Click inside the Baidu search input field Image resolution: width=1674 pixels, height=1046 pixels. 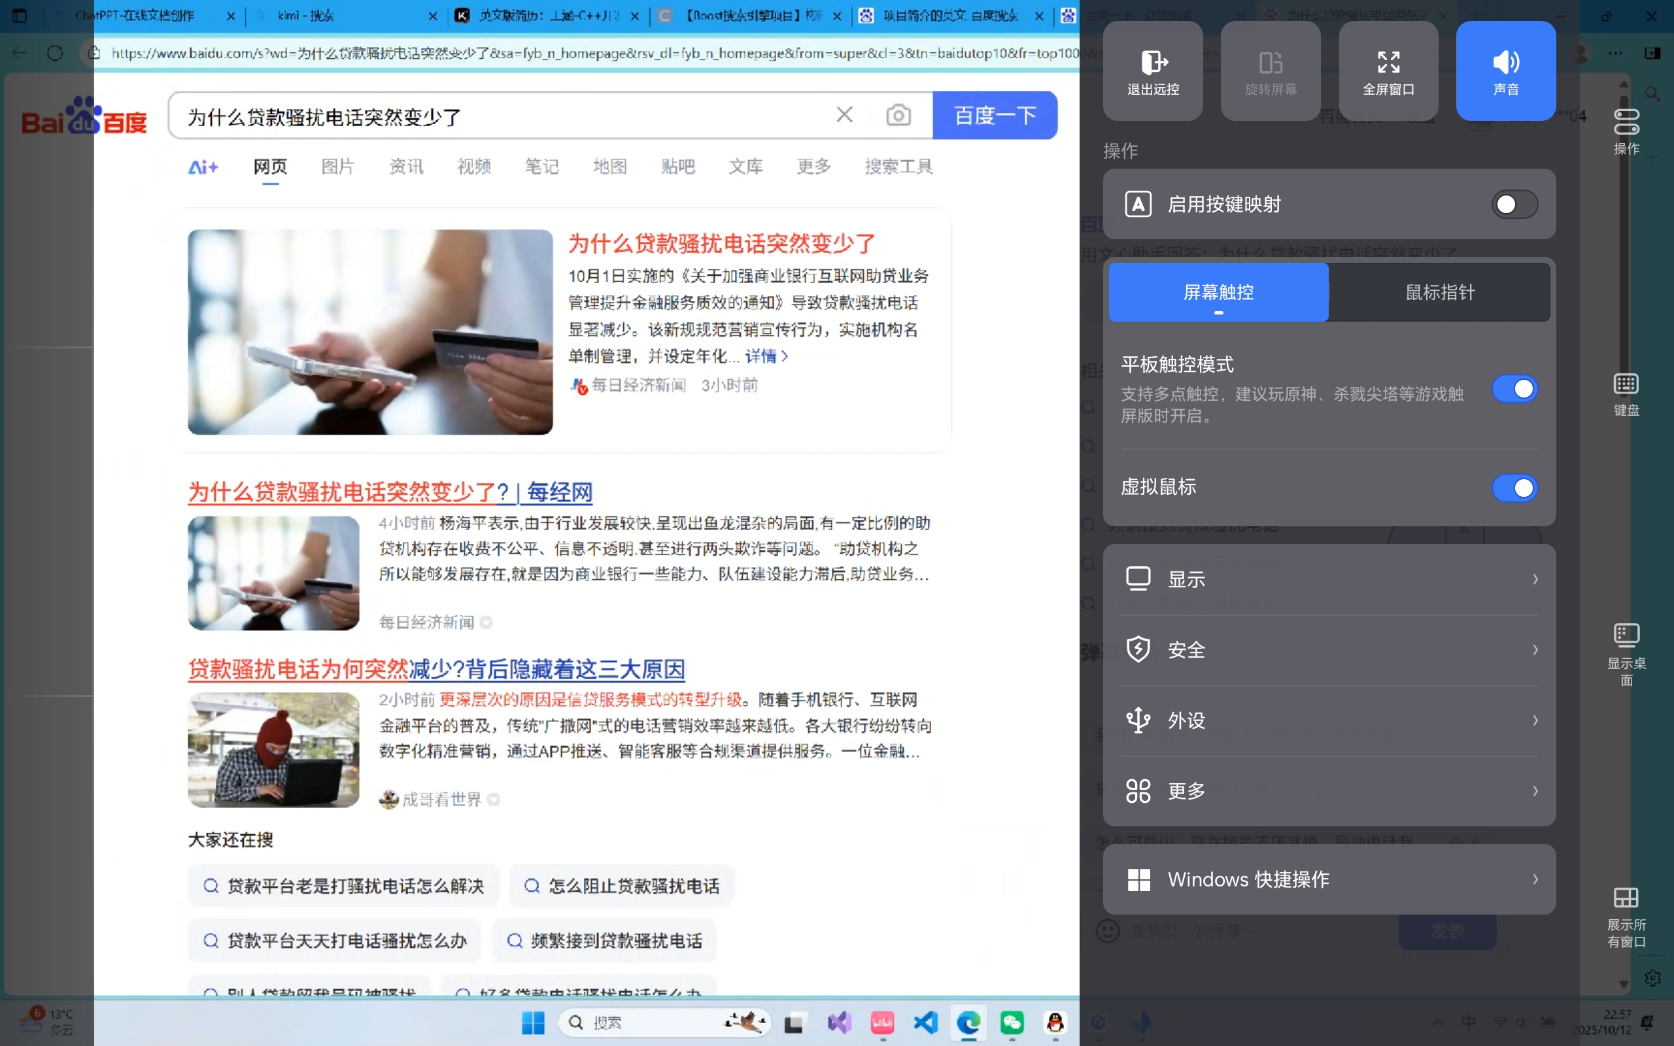(498, 116)
